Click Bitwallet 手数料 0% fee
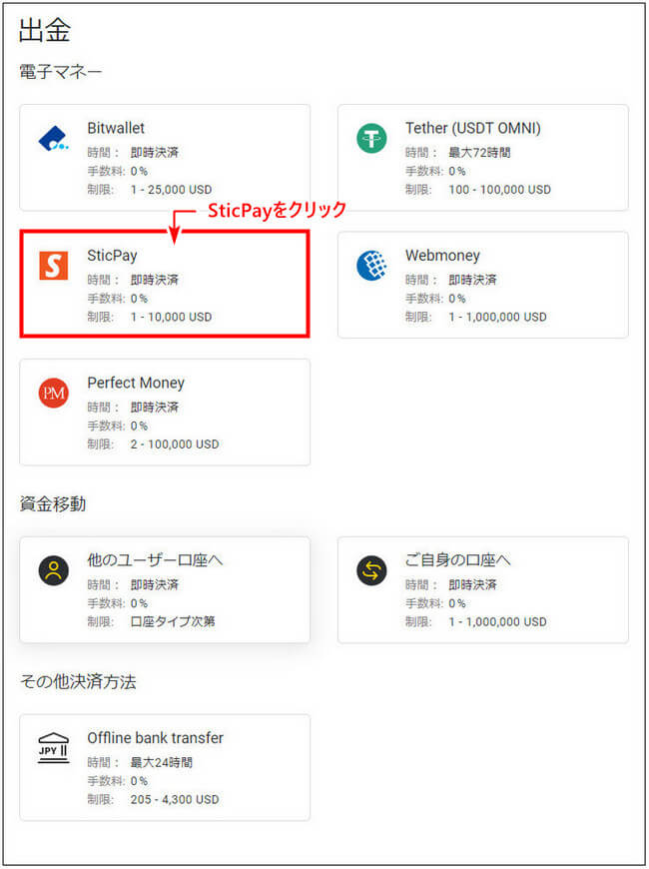This screenshot has width=649, height=869. click(118, 171)
